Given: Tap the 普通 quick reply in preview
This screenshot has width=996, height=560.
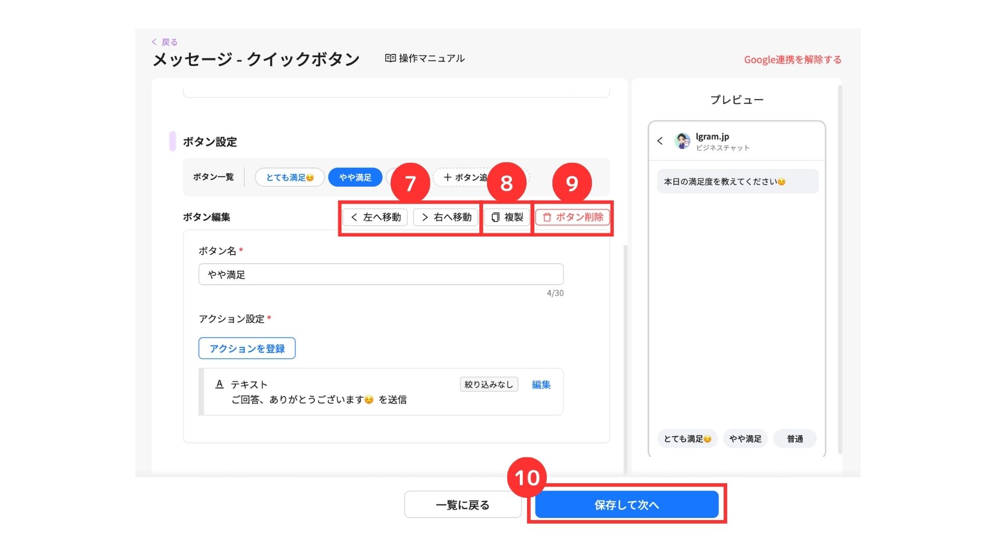Looking at the screenshot, I should (795, 439).
